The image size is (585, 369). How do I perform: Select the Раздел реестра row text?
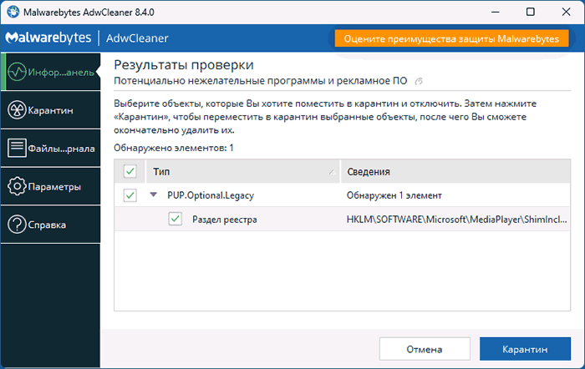click(x=225, y=220)
